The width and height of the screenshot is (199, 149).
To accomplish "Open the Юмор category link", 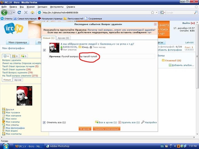I will click(x=85, y=47).
